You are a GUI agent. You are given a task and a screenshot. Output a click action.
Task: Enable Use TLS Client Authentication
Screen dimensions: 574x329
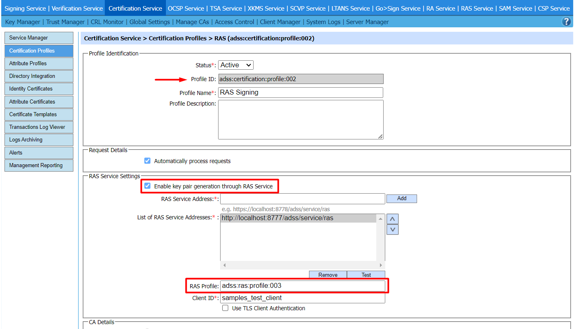tap(225, 308)
